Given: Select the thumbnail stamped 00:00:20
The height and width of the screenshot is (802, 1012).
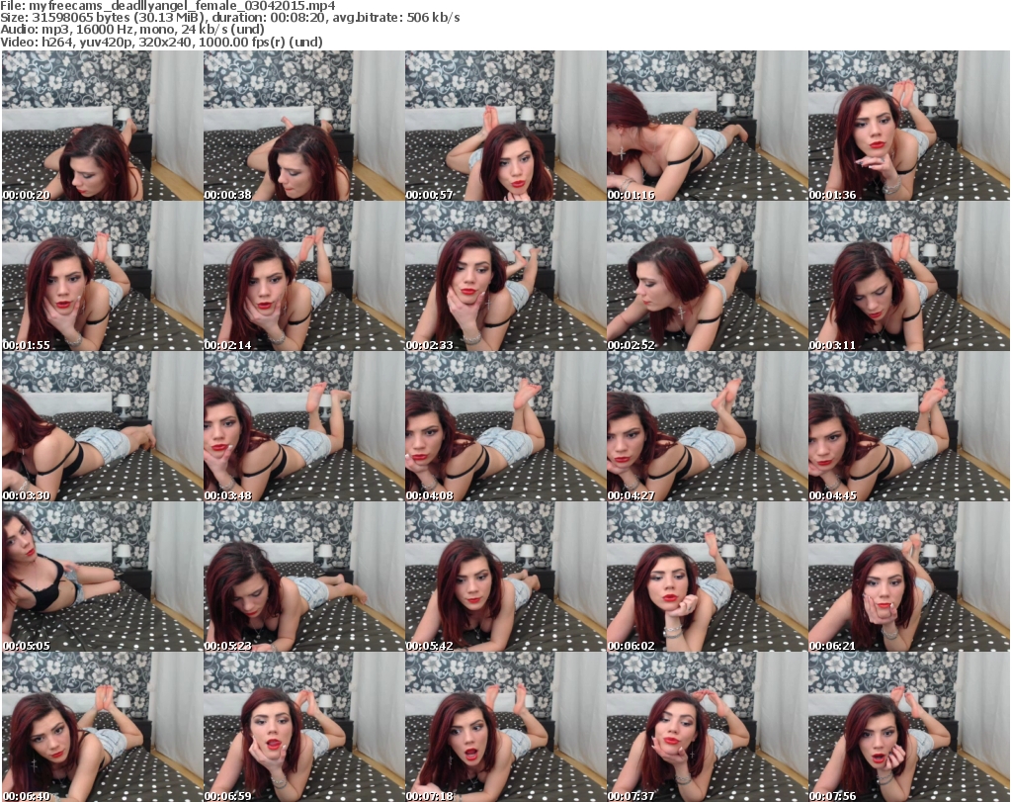Looking at the screenshot, I should tap(103, 126).
